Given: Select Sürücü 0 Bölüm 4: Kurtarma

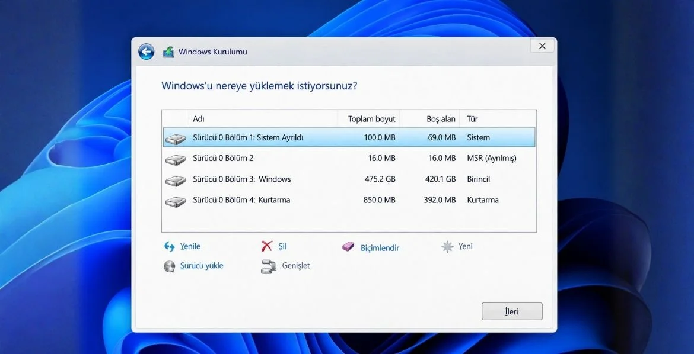Looking at the screenshot, I should (x=349, y=199).
